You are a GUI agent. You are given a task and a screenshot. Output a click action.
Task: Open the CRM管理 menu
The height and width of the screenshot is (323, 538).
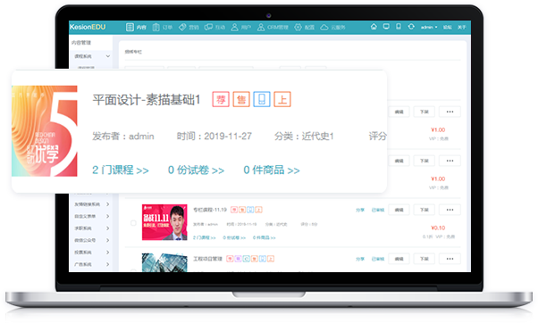pyautogui.click(x=273, y=27)
